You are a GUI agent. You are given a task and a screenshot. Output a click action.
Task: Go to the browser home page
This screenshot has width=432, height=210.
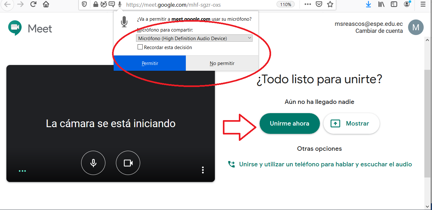pyautogui.click(x=46, y=4)
